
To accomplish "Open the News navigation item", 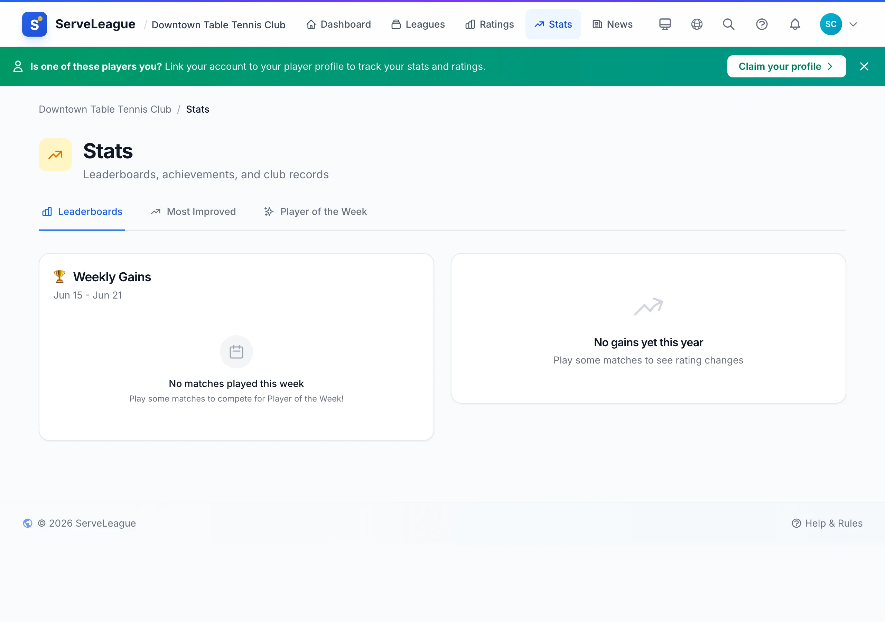I will pos(613,24).
